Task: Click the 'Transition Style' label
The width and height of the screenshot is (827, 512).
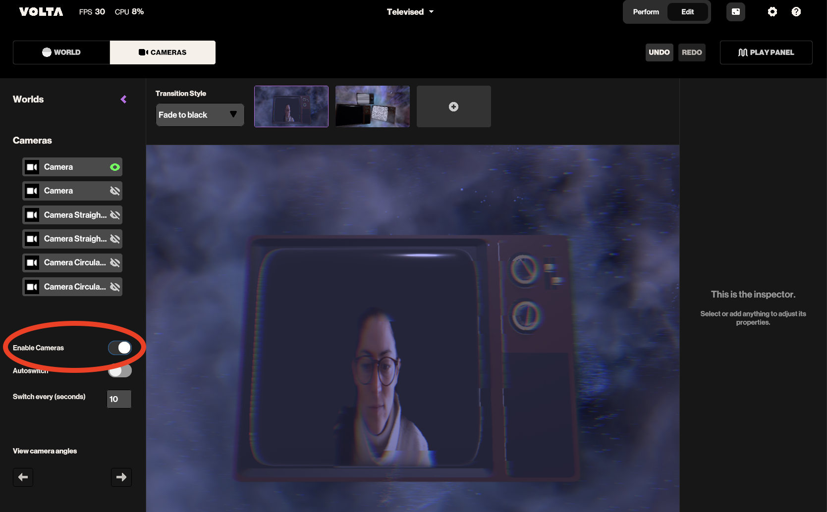Action: 181,94
